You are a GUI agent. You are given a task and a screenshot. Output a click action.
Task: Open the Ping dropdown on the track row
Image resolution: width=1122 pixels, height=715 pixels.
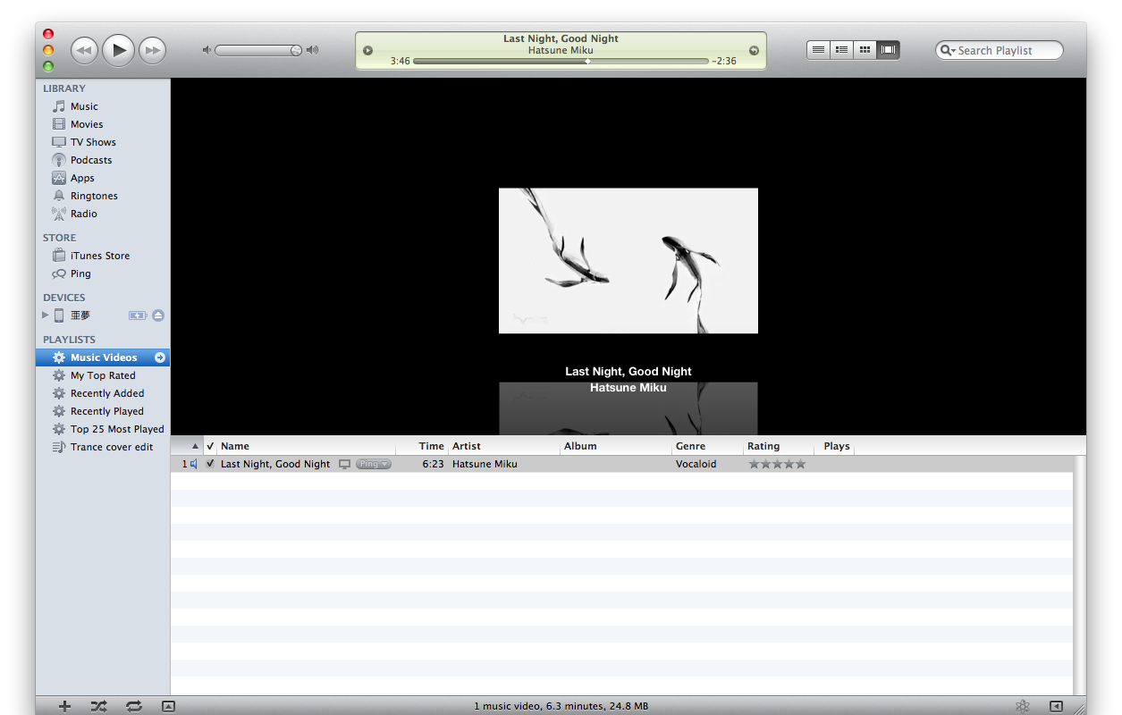(373, 464)
